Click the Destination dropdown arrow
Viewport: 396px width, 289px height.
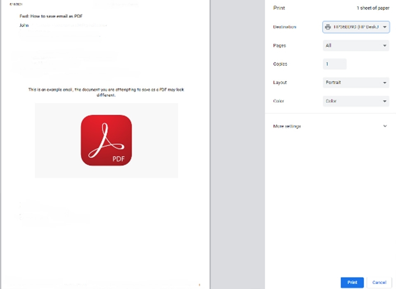click(384, 27)
